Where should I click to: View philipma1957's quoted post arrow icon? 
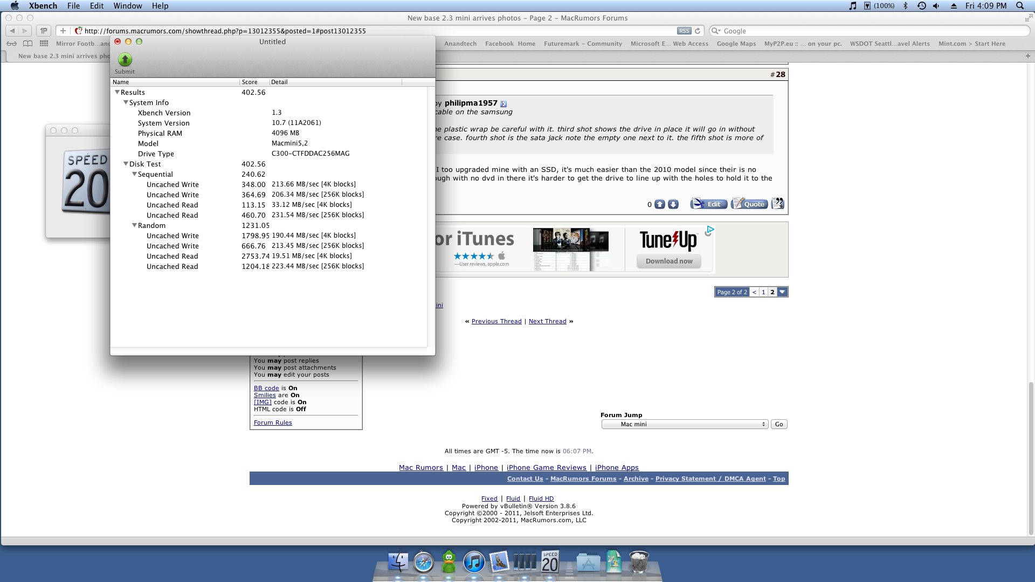pyautogui.click(x=503, y=104)
